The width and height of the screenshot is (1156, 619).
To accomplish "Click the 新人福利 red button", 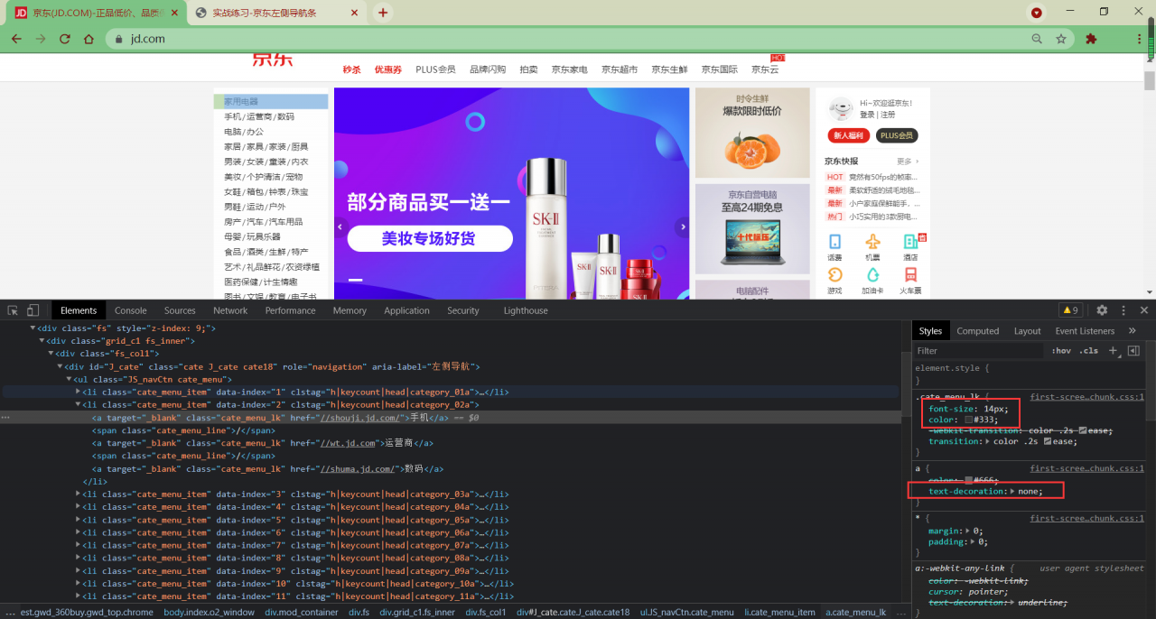I will pyautogui.click(x=848, y=135).
